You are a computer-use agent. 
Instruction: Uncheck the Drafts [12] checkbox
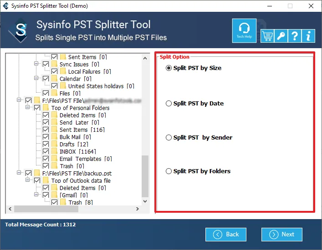(46, 144)
